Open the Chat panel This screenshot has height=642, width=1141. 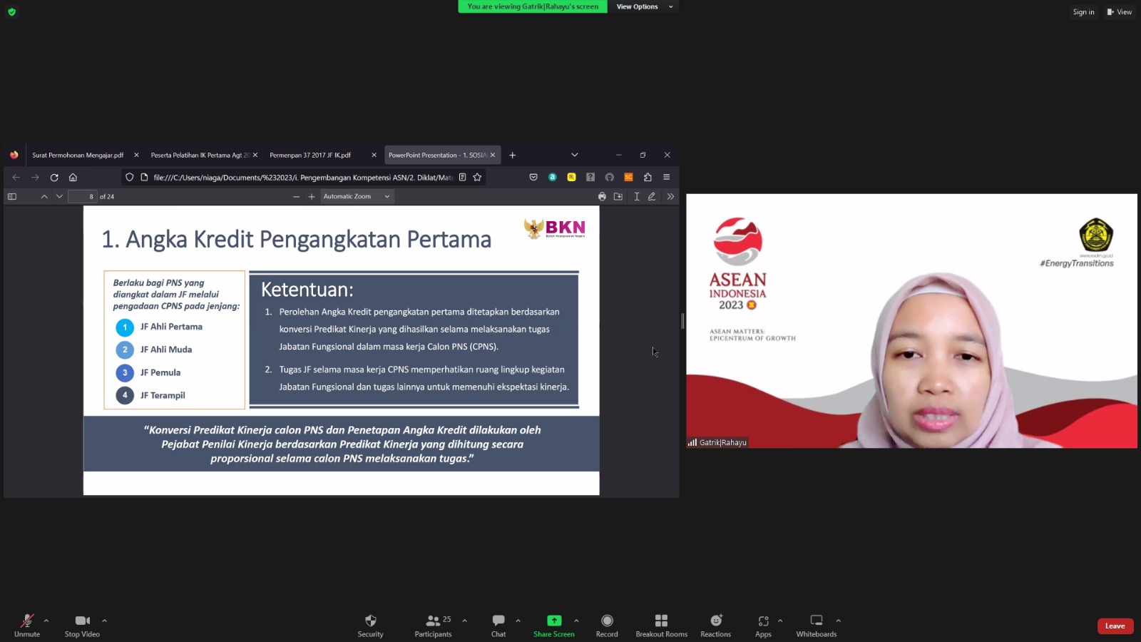(498, 621)
